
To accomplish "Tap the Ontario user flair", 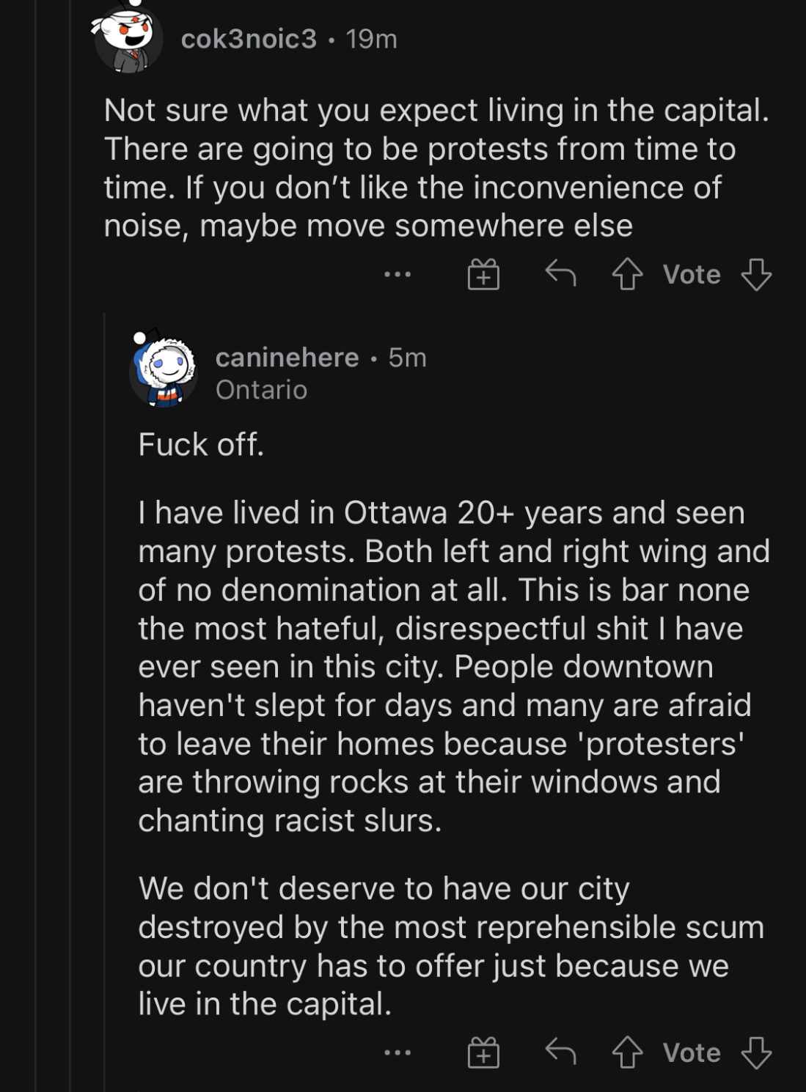I will click(261, 390).
